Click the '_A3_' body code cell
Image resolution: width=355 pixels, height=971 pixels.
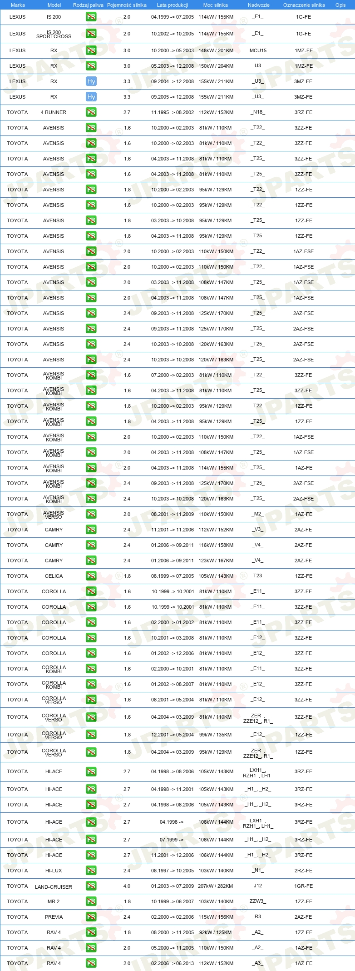(257, 963)
